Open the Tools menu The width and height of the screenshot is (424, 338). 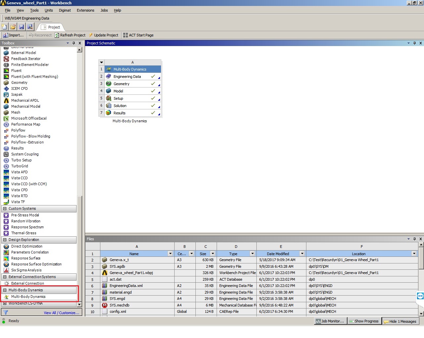pos(34,10)
